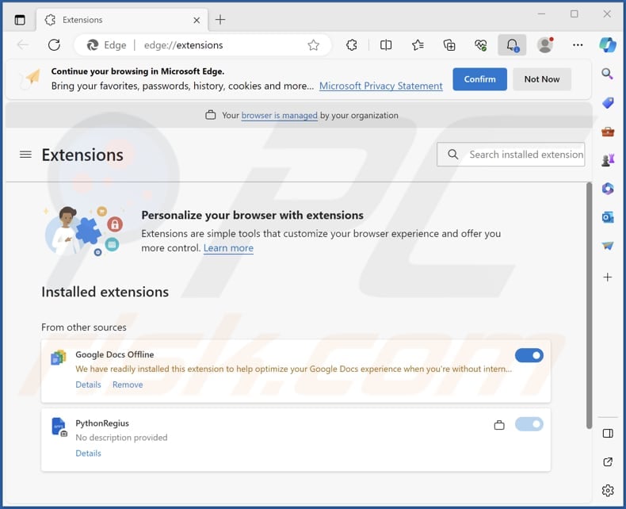
Task: Open Details for Google Docs Offline
Action: tap(88, 385)
